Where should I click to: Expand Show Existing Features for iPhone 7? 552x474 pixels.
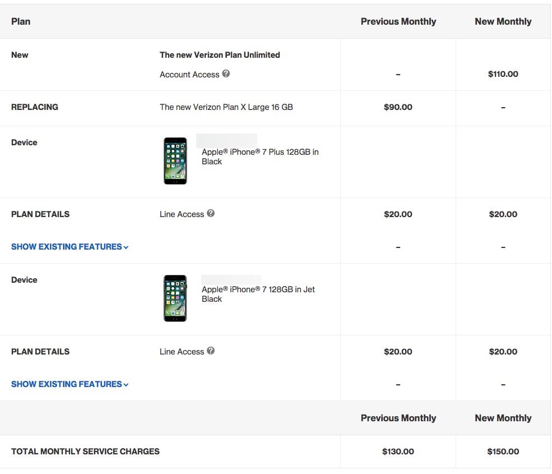(x=66, y=384)
